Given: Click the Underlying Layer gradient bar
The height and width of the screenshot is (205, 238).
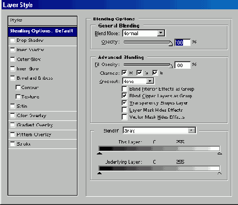Looking at the screenshot, I should pos(159,168).
